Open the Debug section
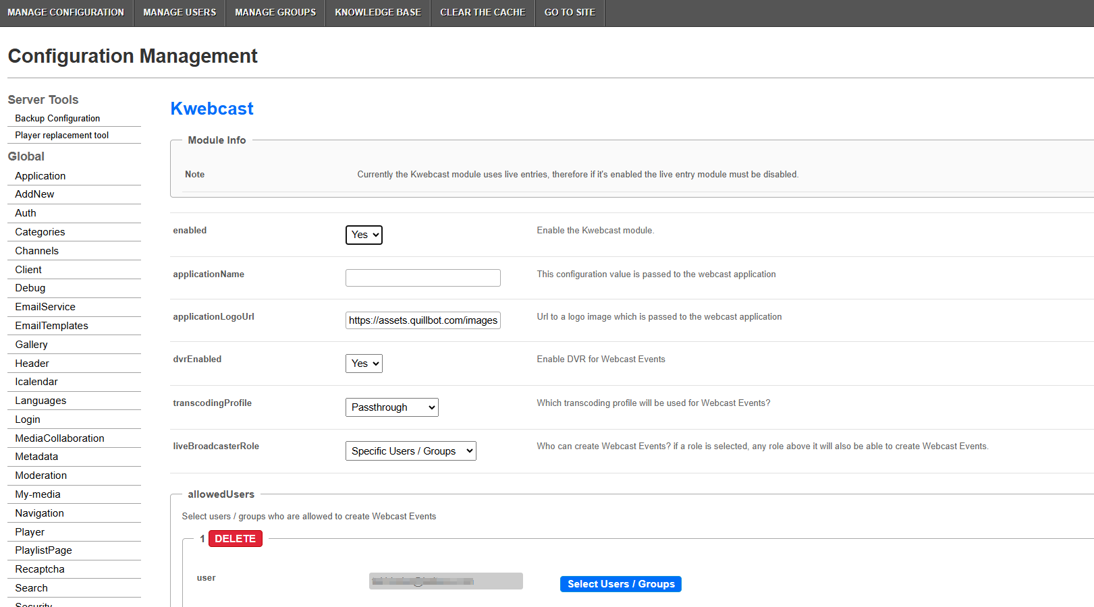 [30, 288]
